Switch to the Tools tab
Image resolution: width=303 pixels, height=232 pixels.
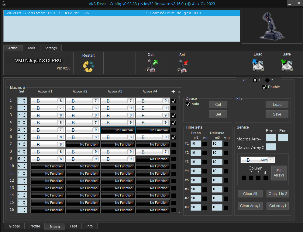point(31,48)
